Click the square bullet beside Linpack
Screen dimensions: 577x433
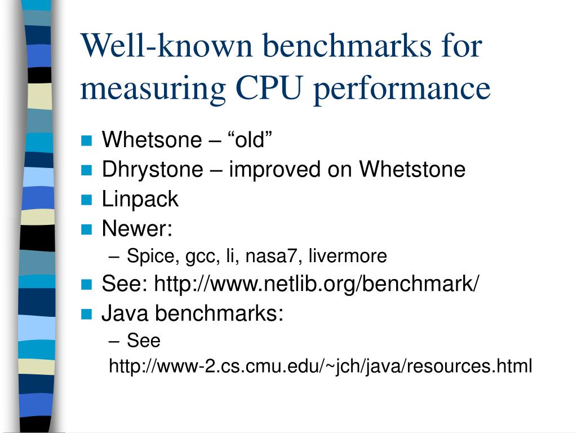tap(86, 200)
